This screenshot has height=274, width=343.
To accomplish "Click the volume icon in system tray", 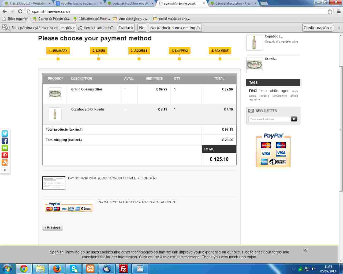I will click(314, 269).
